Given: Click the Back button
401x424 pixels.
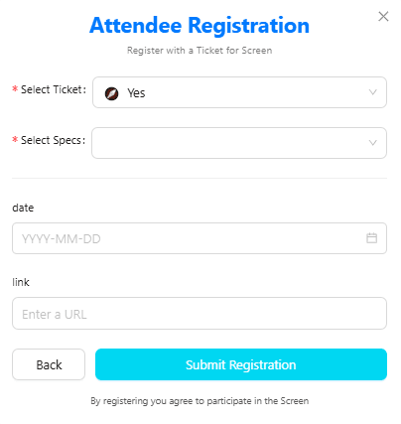Looking at the screenshot, I should pos(49,364).
